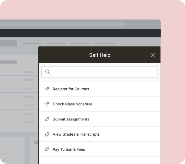Click link icon beside Pay Tuition & Fees
Screen dimensions: 185x164
click(x=47, y=149)
